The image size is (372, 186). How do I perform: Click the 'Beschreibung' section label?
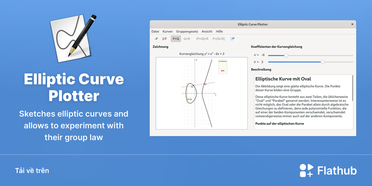[261, 69]
